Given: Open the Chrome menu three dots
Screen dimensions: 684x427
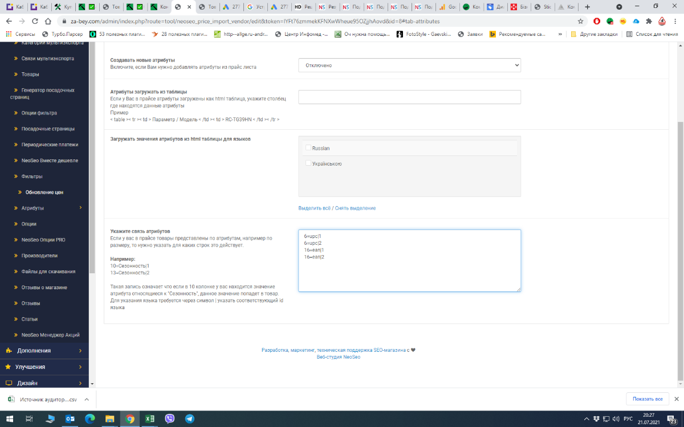Looking at the screenshot, I should pos(675,21).
